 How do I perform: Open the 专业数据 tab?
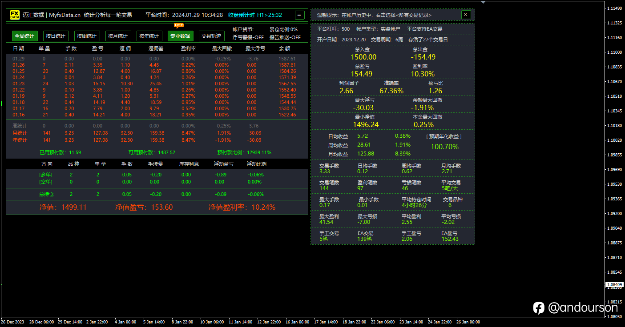[x=181, y=36]
